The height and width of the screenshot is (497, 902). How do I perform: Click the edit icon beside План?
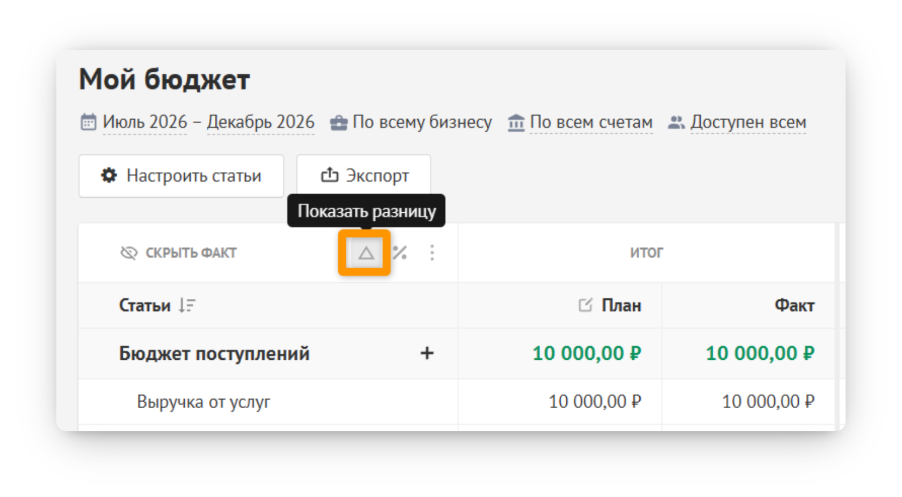[585, 305]
